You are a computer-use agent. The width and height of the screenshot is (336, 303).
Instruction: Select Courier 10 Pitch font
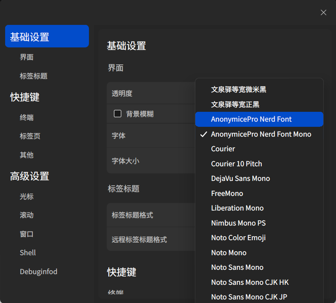pos(259,164)
